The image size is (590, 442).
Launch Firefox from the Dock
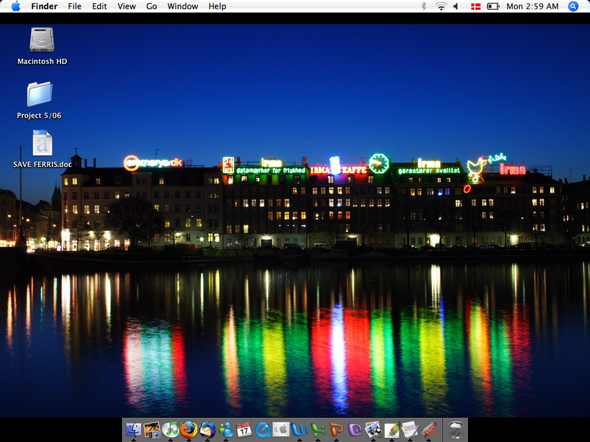(x=189, y=429)
